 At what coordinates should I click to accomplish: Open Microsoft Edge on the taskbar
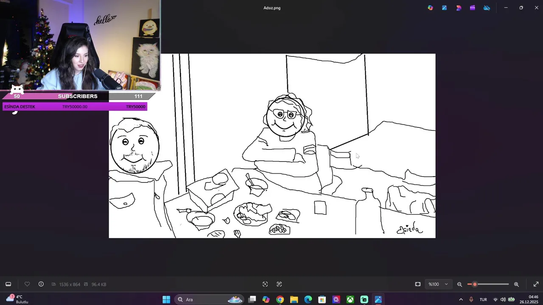click(x=308, y=299)
